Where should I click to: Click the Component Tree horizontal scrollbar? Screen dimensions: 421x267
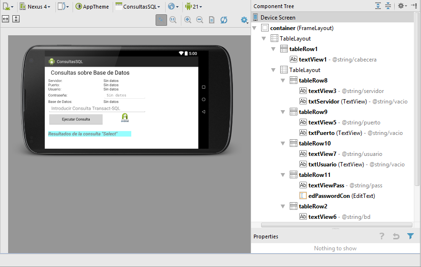337,225
